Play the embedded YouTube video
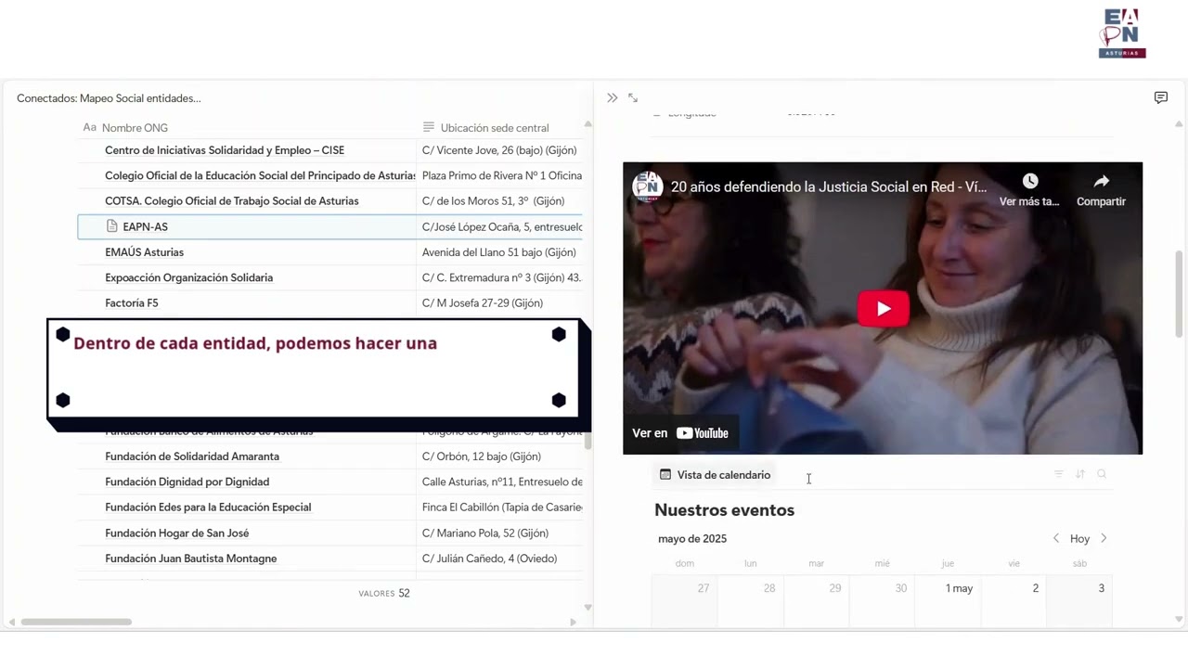The width and height of the screenshot is (1188, 668). pyautogui.click(x=883, y=309)
